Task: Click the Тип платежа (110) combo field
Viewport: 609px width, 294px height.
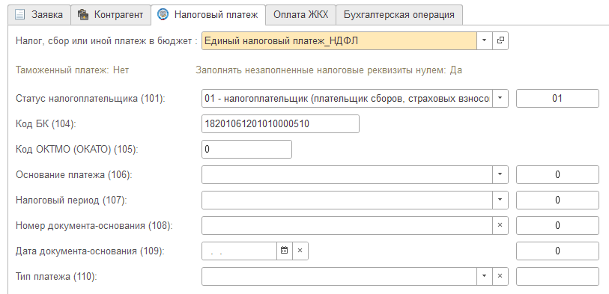Action: [x=339, y=276]
